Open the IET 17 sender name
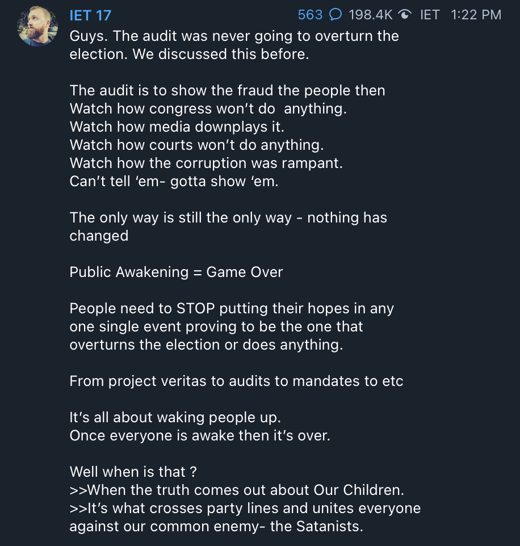This screenshot has width=520, height=546. point(90,15)
